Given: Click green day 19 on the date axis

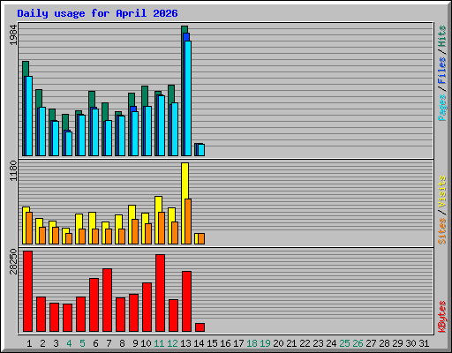Looking at the screenshot, I should tap(265, 343).
